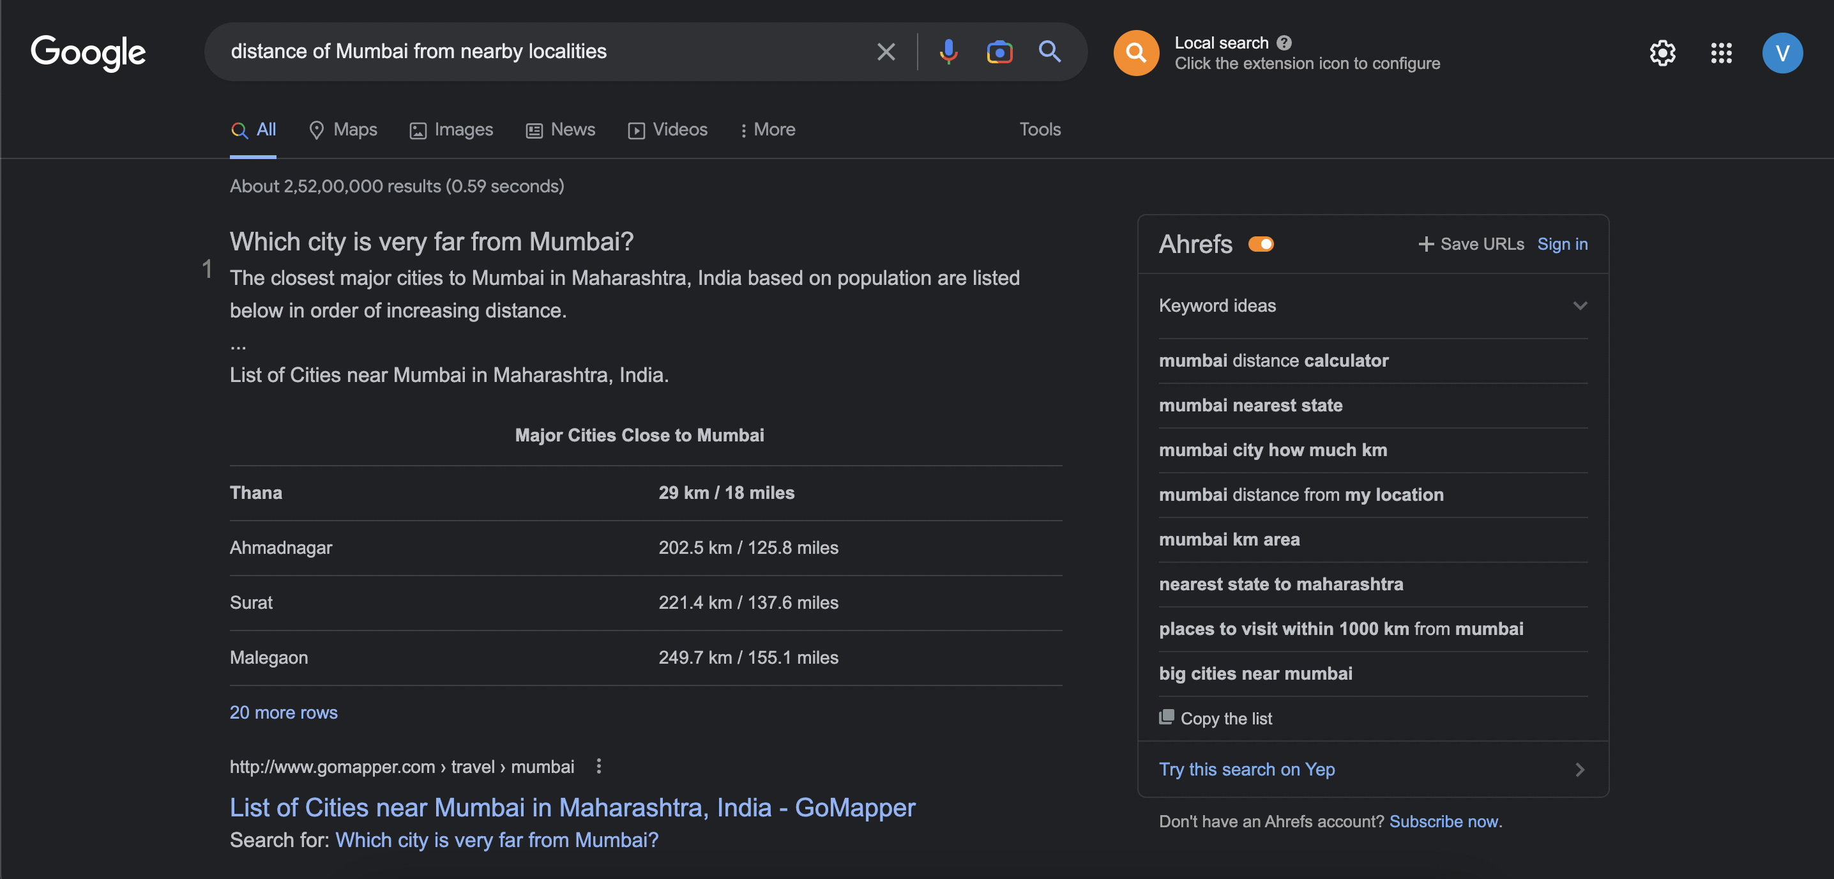This screenshot has width=1834, height=879.
Task: Expand the 20 more rows in results table
Action: tap(284, 710)
